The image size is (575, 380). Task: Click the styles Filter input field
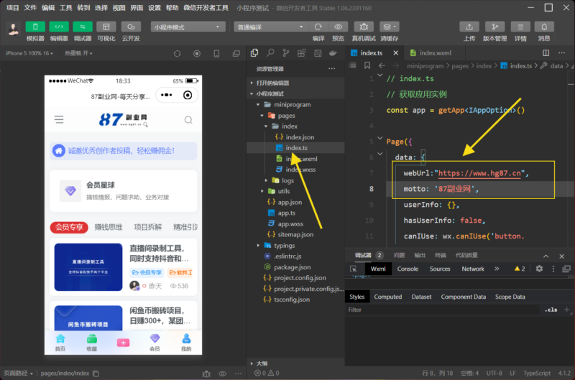(x=442, y=310)
